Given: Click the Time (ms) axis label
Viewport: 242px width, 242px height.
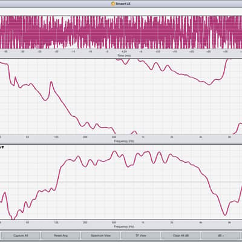Looking at the screenshot, I should click(124, 56).
